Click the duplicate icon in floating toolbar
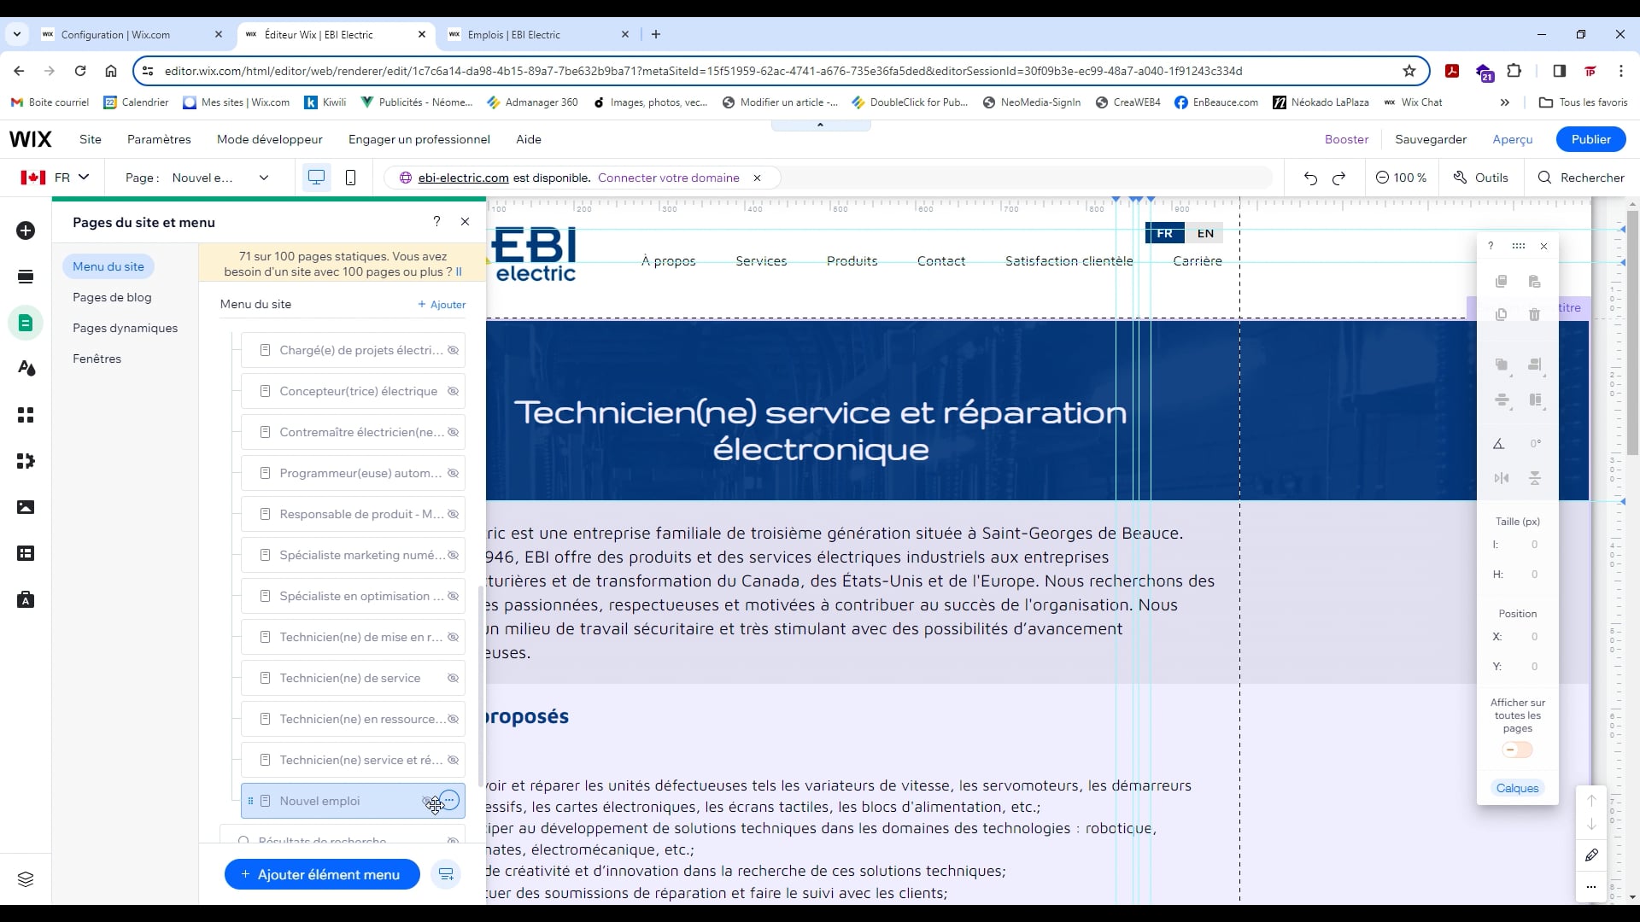This screenshot has height=922, width=1640. (1501, 314)
